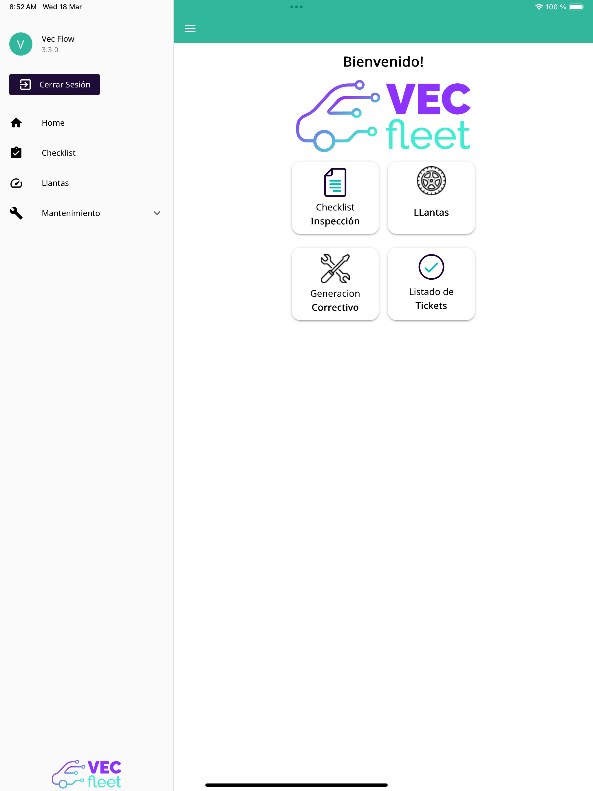Click the Vec Flow user name
Screen dimensions: 593x791
pyautogui.click(x=58, y=39)
